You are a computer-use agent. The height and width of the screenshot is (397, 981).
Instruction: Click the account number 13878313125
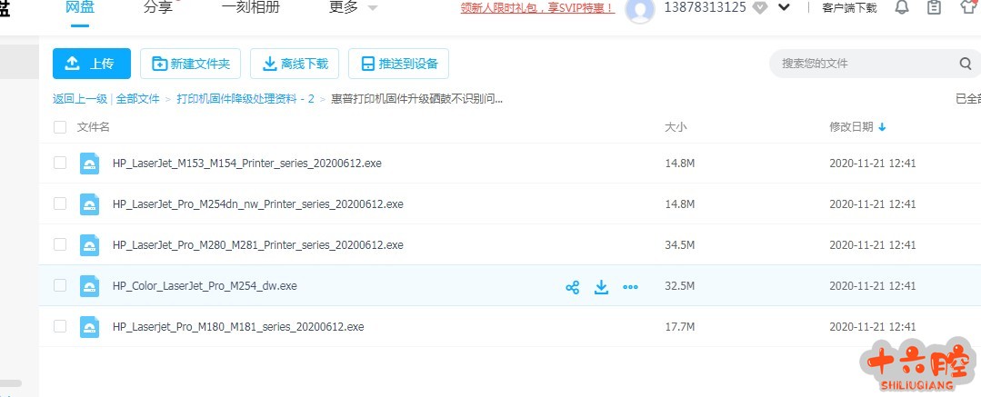[706, 7]
